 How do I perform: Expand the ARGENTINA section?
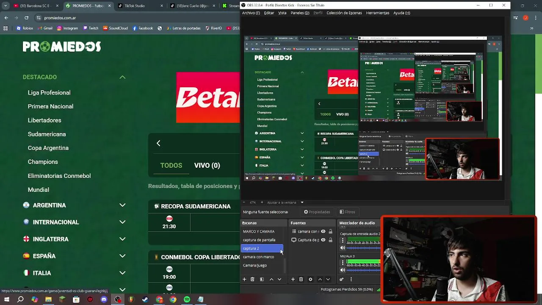tap(122, 205)
